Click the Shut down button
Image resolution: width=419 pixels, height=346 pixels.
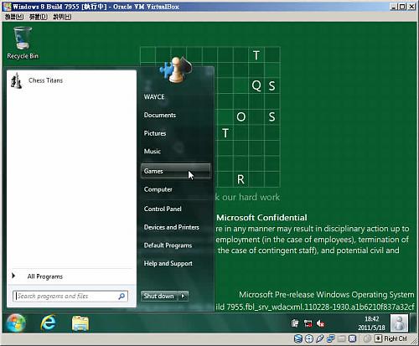pos(159,296)
